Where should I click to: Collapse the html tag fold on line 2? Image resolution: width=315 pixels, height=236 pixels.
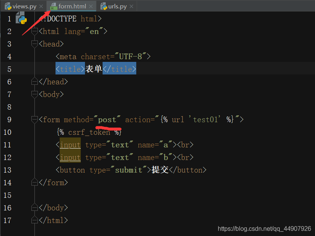tap(34, 31)
